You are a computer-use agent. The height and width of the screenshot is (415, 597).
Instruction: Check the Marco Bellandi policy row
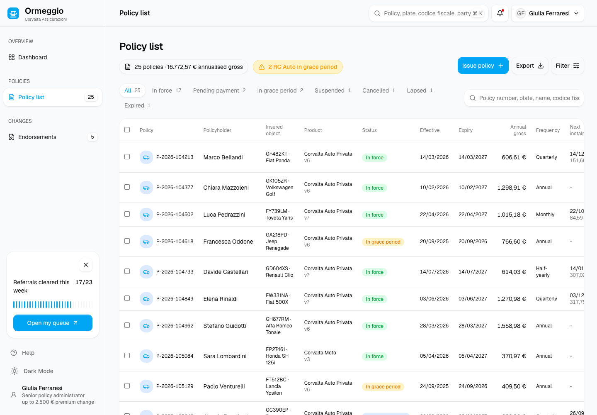pos(127,156)
